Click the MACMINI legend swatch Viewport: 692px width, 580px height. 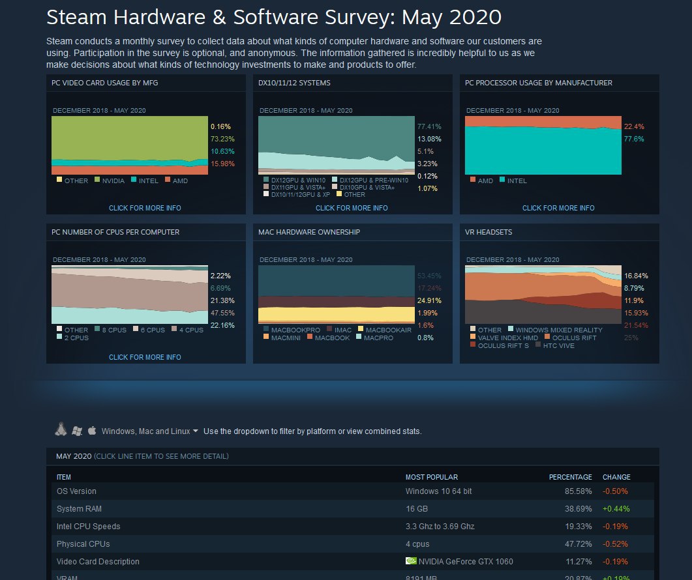(x=266, y=336)
